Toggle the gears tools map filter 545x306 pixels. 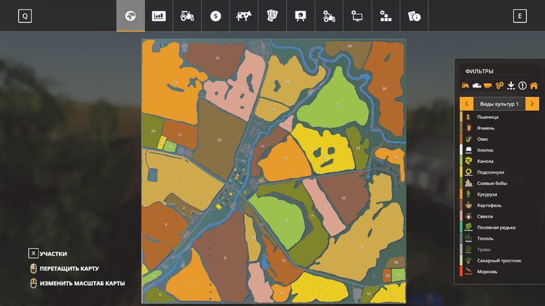point(499,86)
